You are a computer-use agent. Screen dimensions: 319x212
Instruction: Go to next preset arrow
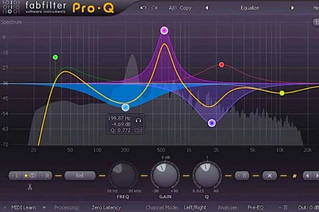coord(293,8)
